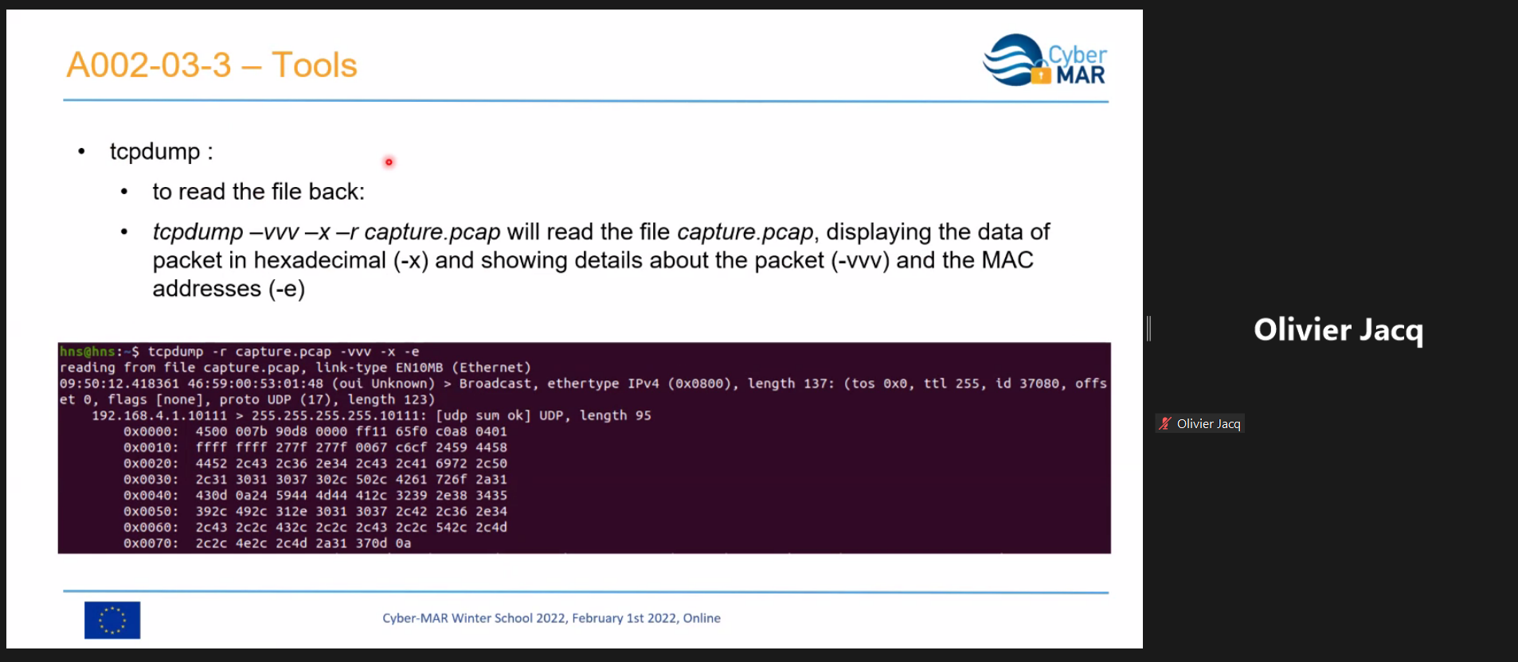
Task: Click the muted microphone icon beside Olivier Jacq
Action: click(1165, 424)
